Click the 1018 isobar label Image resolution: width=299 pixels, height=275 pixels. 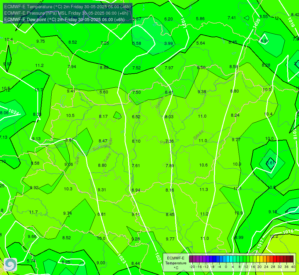pyautogui.click(x=294, y=134)
